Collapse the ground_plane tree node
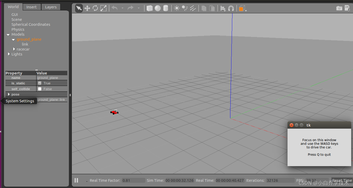This screenshot has width=353, height=188. pos(13,40)
